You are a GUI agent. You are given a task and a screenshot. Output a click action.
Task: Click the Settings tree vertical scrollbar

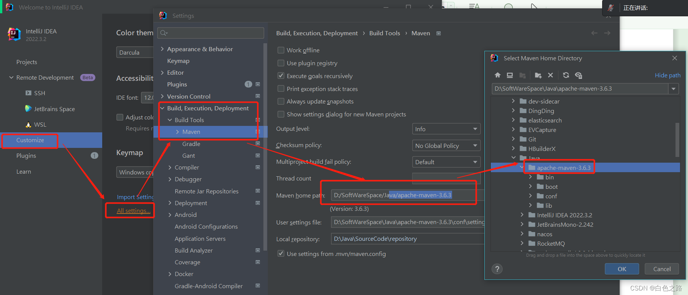(265, 146)
